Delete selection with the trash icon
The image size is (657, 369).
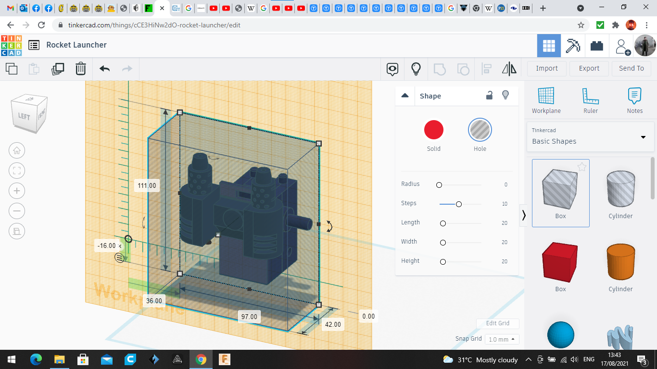pyautogui.click(x=81, y=69)
